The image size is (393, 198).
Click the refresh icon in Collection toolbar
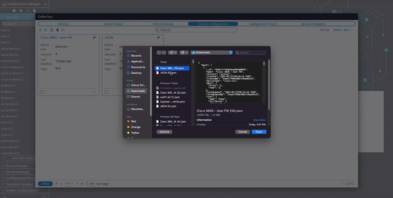40,30
